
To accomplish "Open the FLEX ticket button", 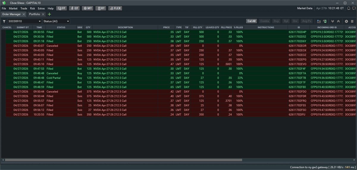I will 115,8.
